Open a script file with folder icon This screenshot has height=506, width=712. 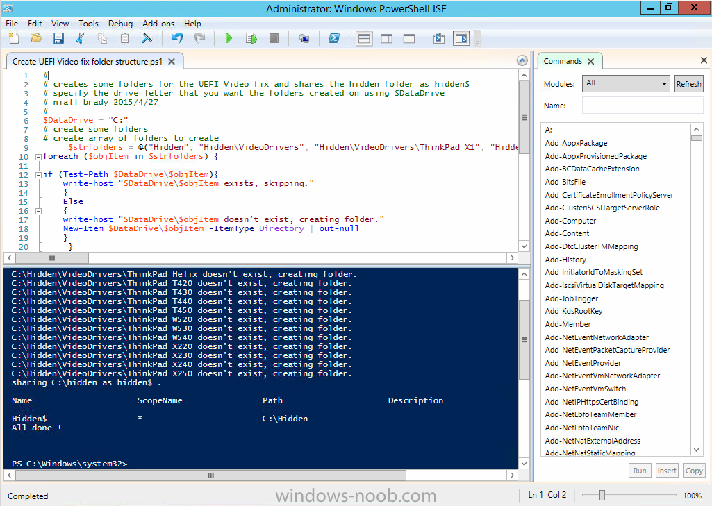pos(36,39)
